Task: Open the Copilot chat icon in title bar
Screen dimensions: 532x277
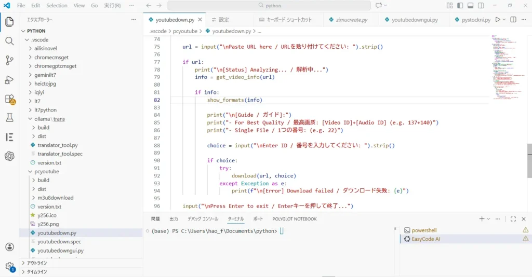Action: (x=379, y=5)
